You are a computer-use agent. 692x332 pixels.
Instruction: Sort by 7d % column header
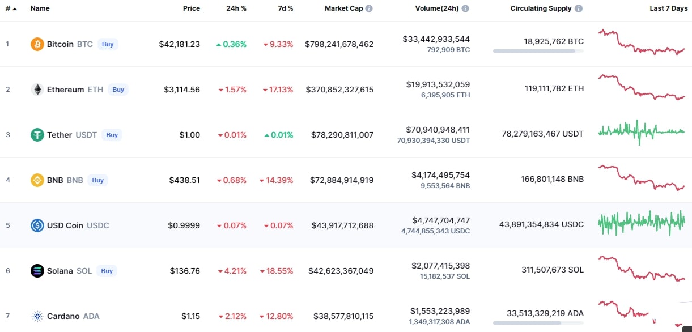285,8
